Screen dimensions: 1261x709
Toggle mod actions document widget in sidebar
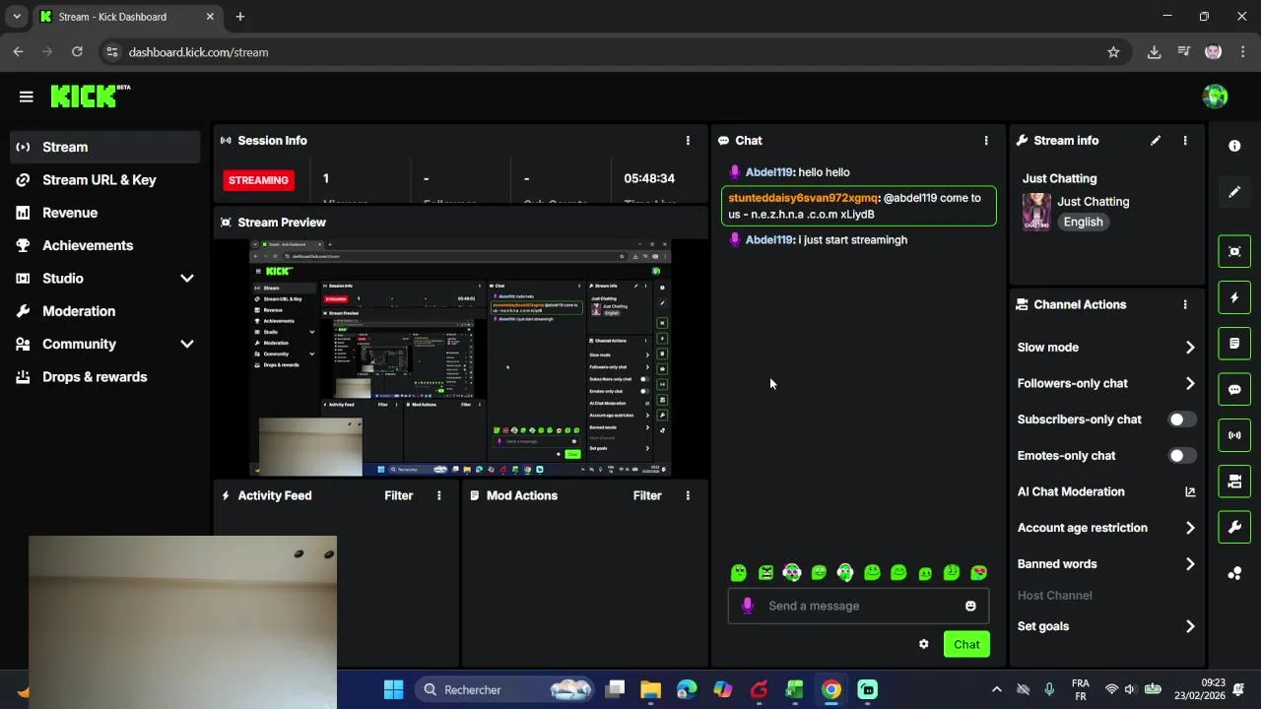tap(1234, 344)
